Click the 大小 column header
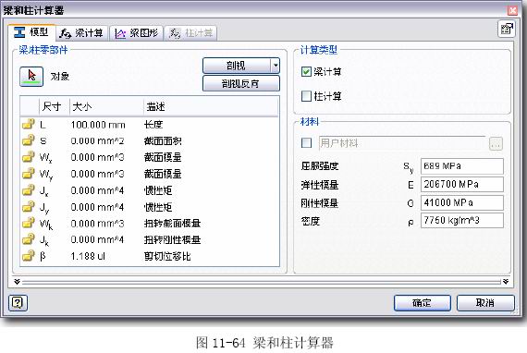527x353 pixels. (x=106, y=107)
